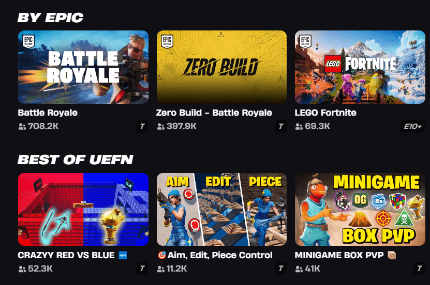430x285 pixels.
Task: Open the Zero Build yellow thumbnail
Action: click(x=221, y=67)
